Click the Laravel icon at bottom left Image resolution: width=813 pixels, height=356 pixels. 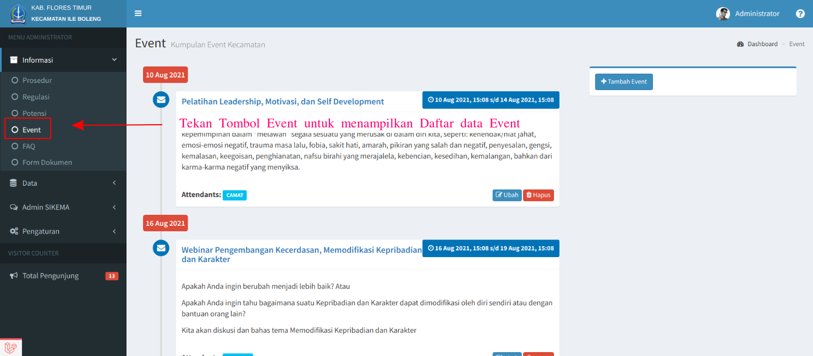(x=10, y=347)
